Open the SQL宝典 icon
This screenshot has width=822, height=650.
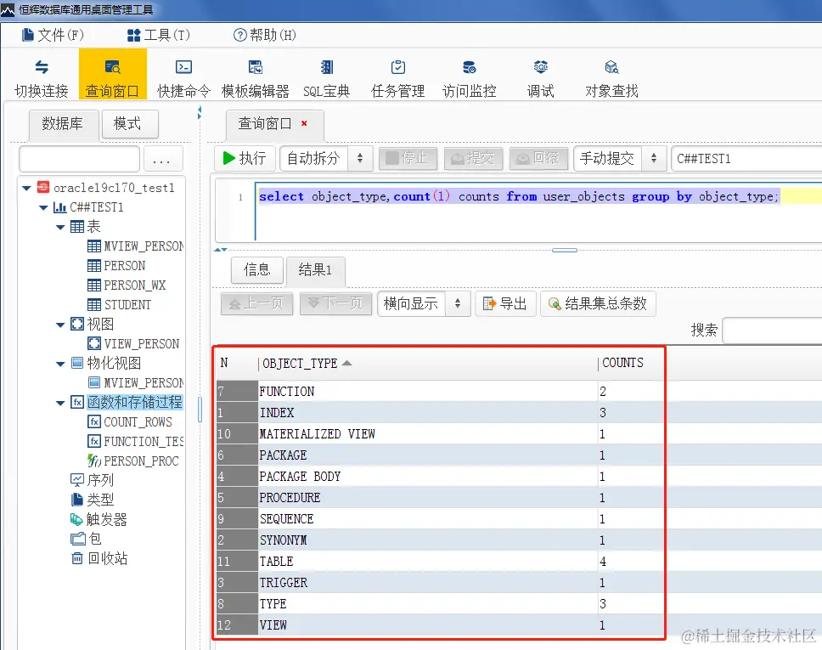(327, 67)
